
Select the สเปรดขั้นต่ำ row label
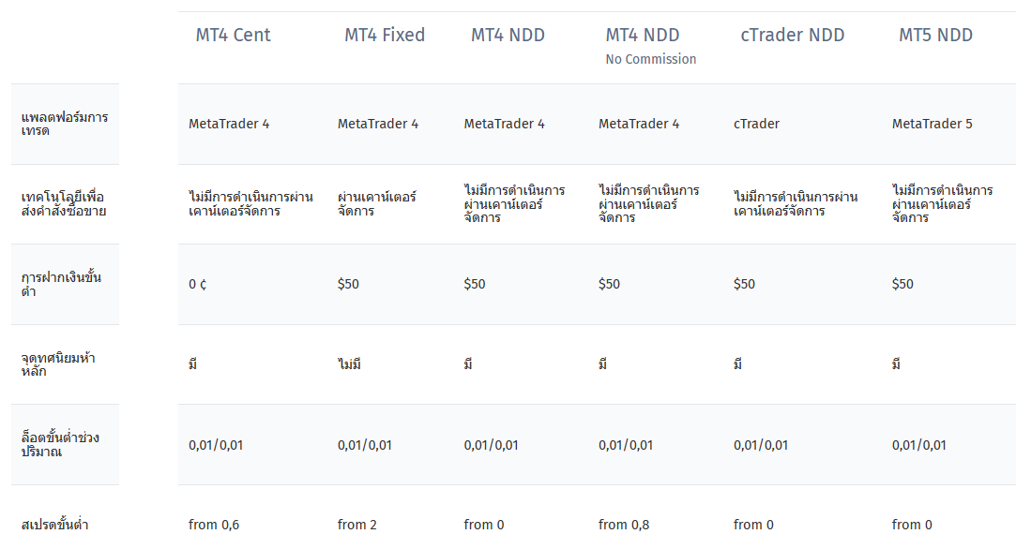click(55, 525)
